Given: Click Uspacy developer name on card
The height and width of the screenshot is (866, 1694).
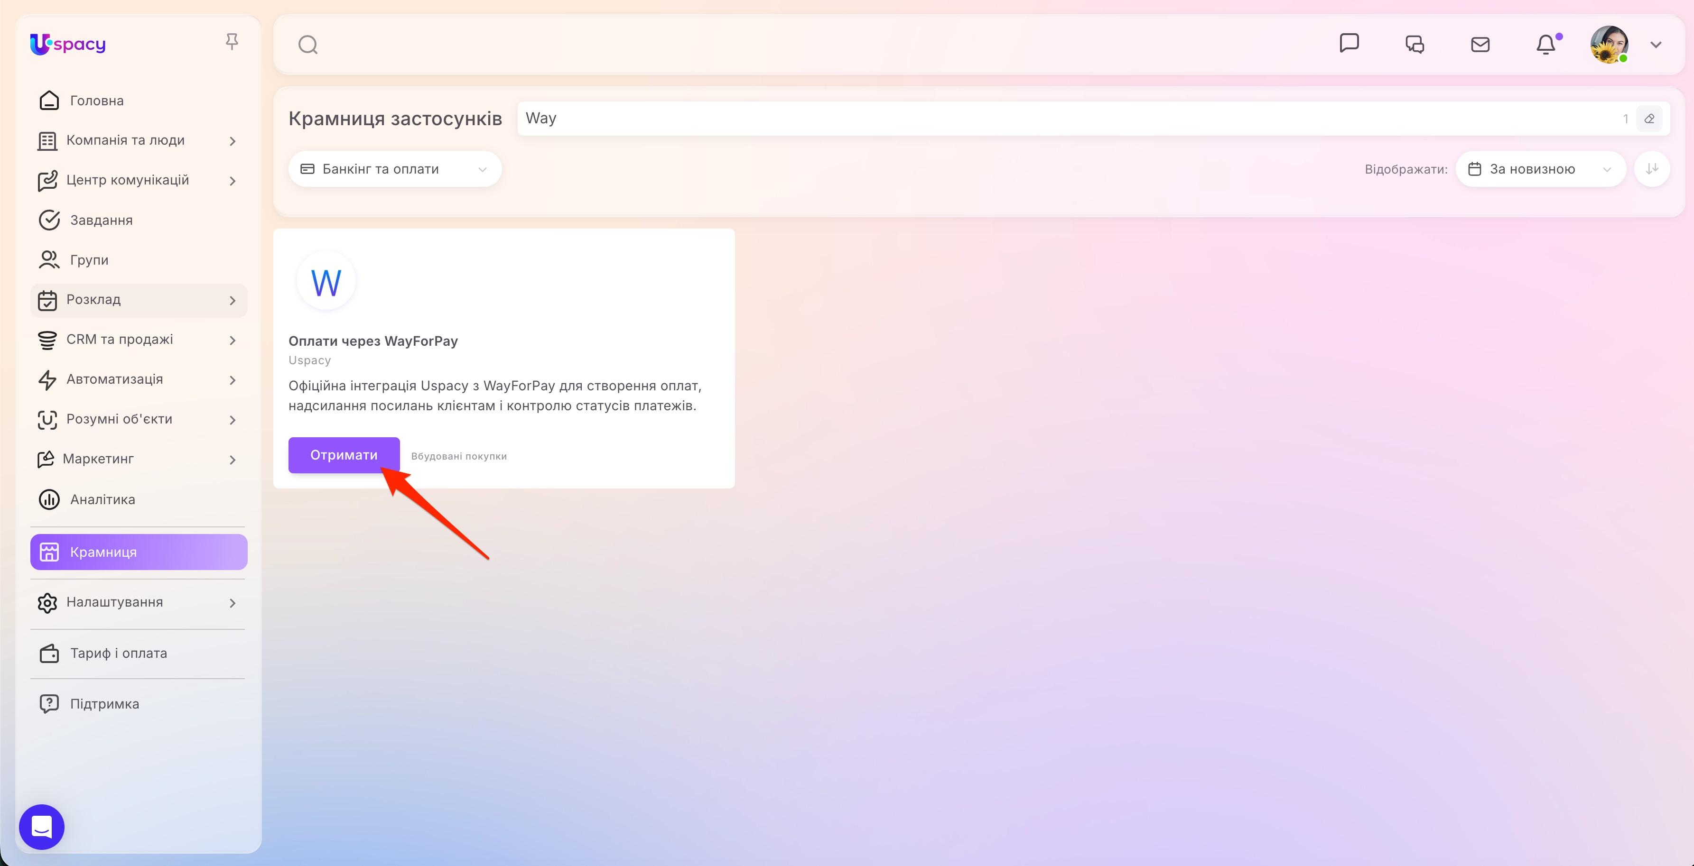Looking at the screenshot, I should click(x=310, y=360).
